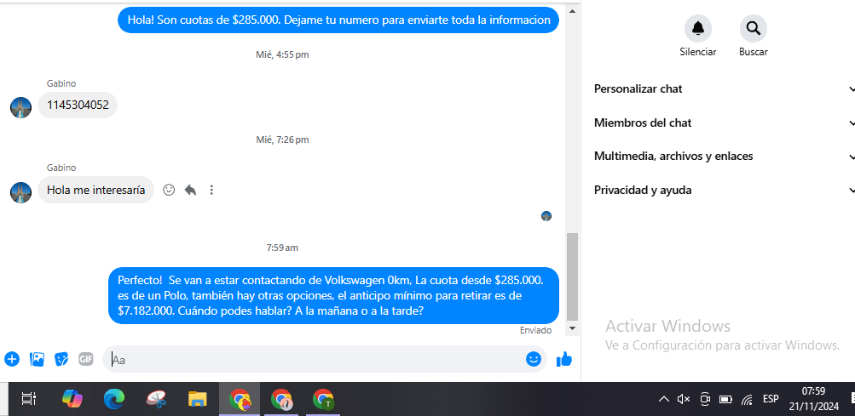Click Gabino's avatar beside 'Hola me interesaría'
The width and height of the screenshot is (855, 416).
[x=20, y=192]
